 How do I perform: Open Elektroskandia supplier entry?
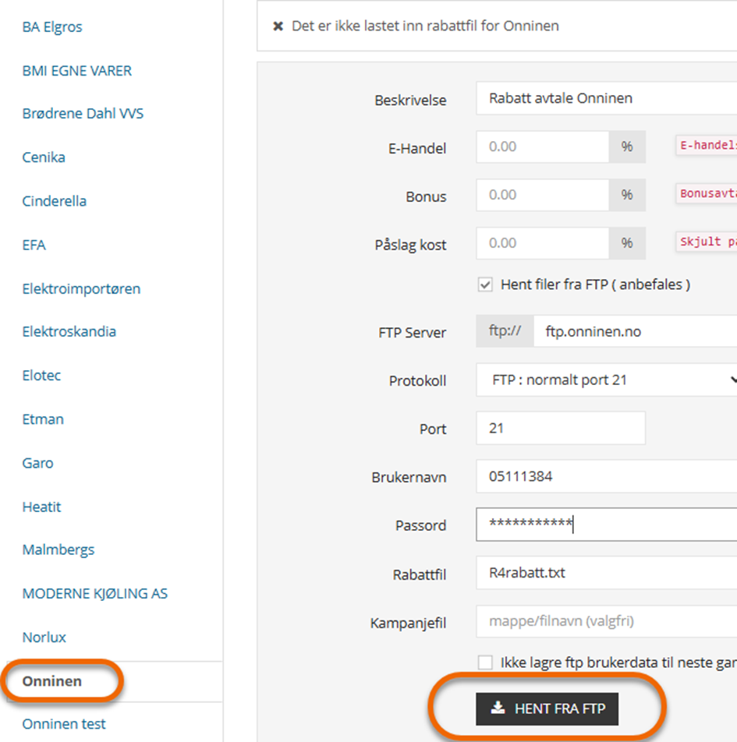pyautogui.click(x=69, y=331)
